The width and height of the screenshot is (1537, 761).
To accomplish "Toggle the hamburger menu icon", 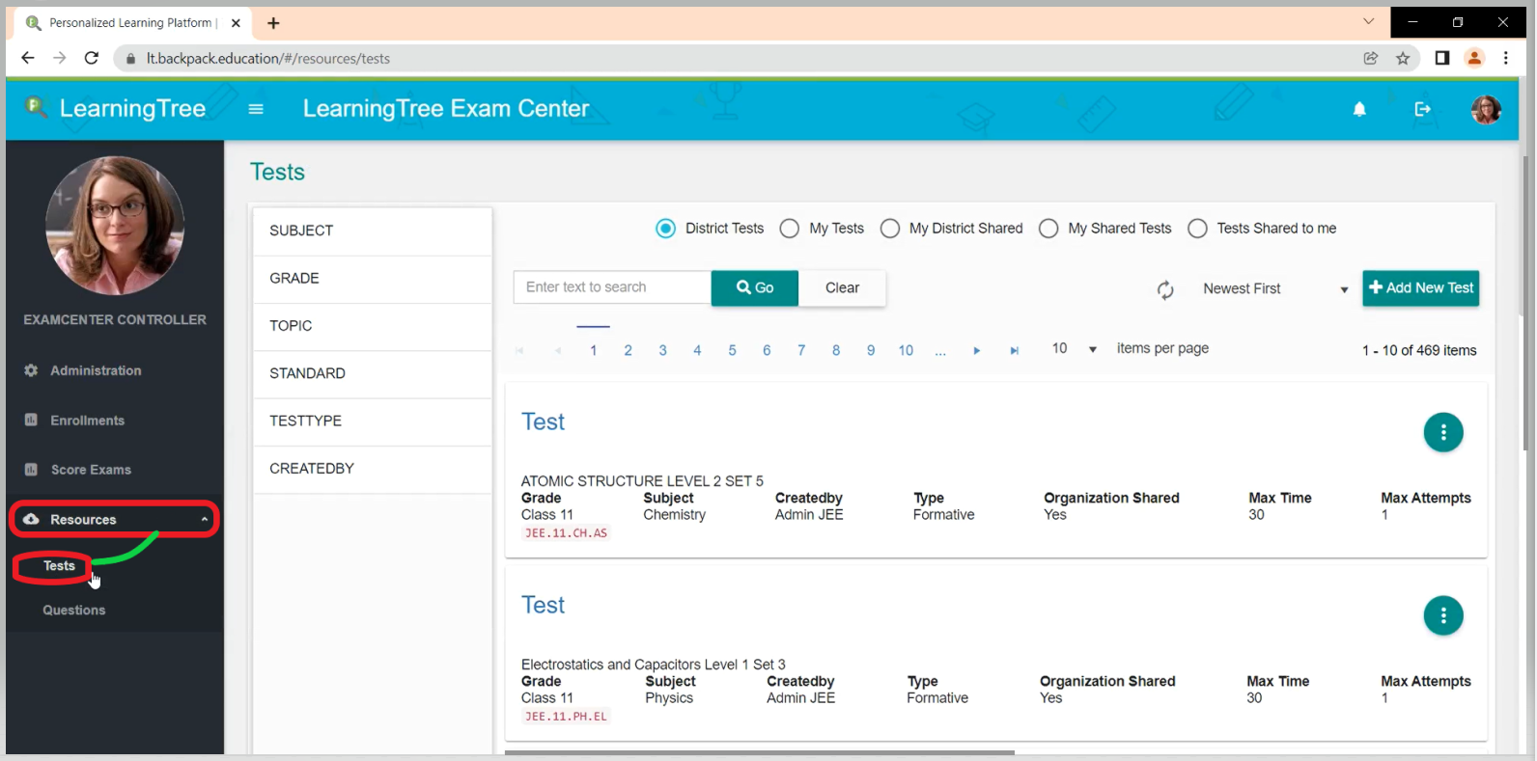I will point(256,109).
